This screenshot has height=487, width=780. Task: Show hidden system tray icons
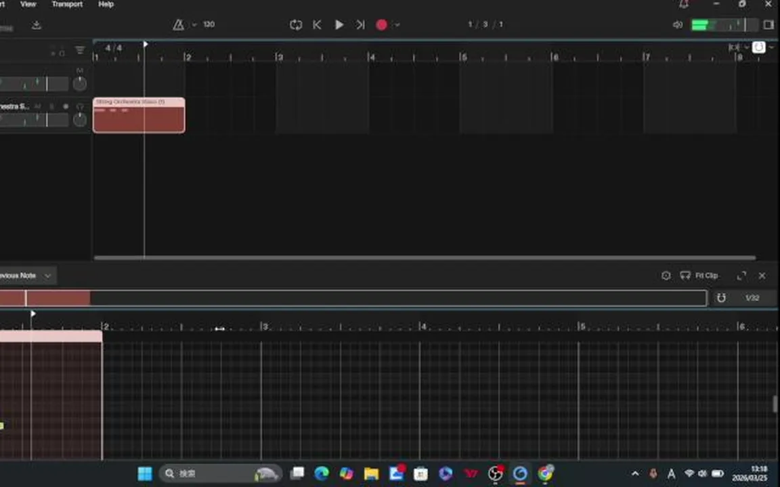[635, 473]
